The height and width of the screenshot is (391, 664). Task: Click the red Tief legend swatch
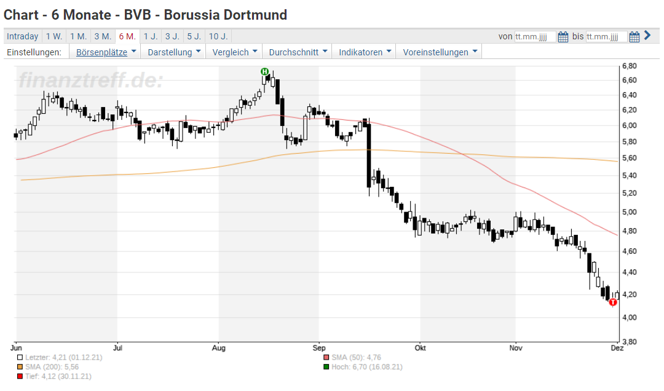(x=20, y=376)
